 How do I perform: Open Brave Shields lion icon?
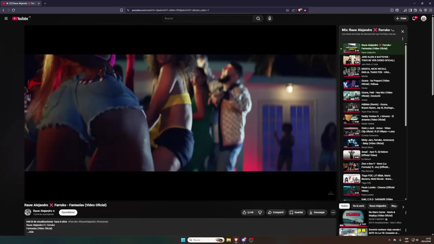click(x=300, y=10)
